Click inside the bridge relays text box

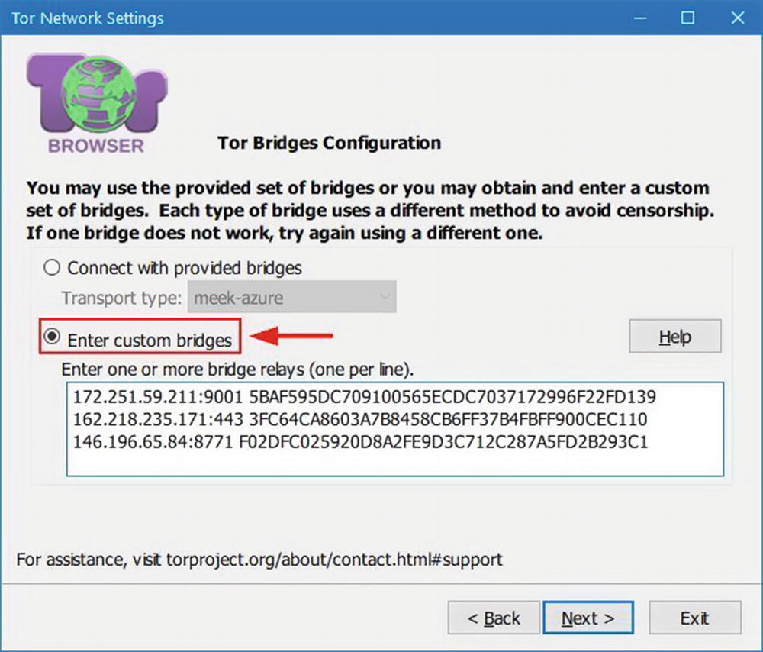(x=394, y=429)
